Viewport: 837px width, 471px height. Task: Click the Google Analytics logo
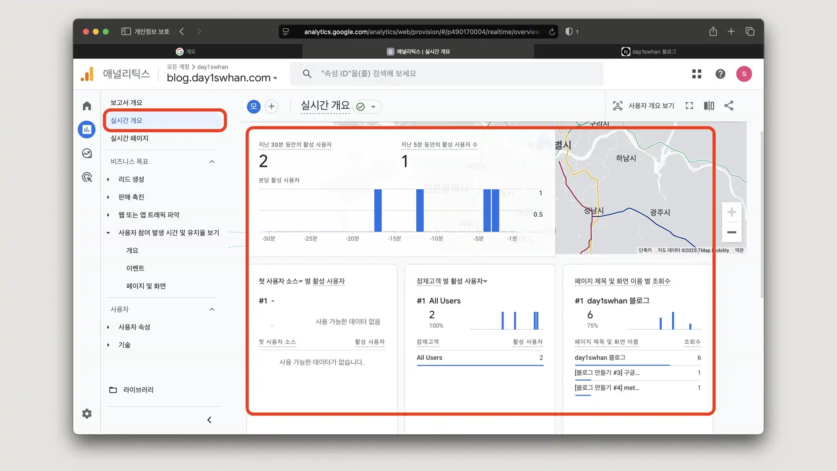pyautogui.click(x=87, y=74)
